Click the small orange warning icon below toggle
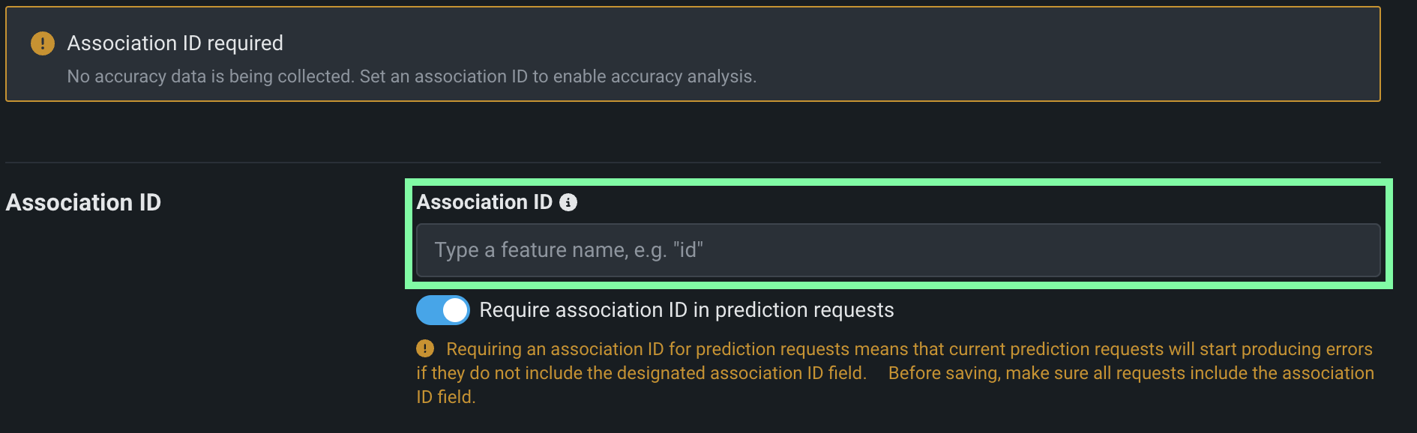 (x=425, y=348)
